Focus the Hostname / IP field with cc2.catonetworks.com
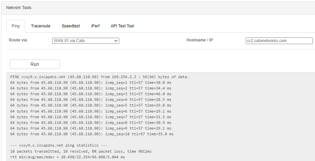Screen dimensions: 315x161 point(279,41)
